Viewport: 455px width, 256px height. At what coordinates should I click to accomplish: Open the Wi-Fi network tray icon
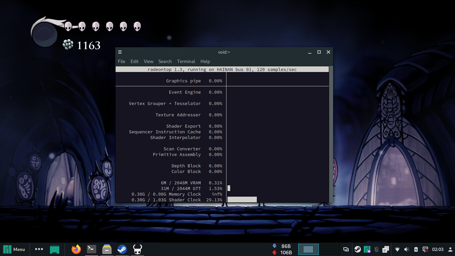[x=397, y=249]
